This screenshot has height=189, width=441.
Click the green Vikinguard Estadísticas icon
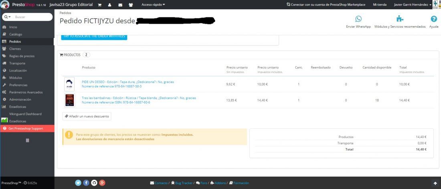pyautogui.click(x=4, y=120)
